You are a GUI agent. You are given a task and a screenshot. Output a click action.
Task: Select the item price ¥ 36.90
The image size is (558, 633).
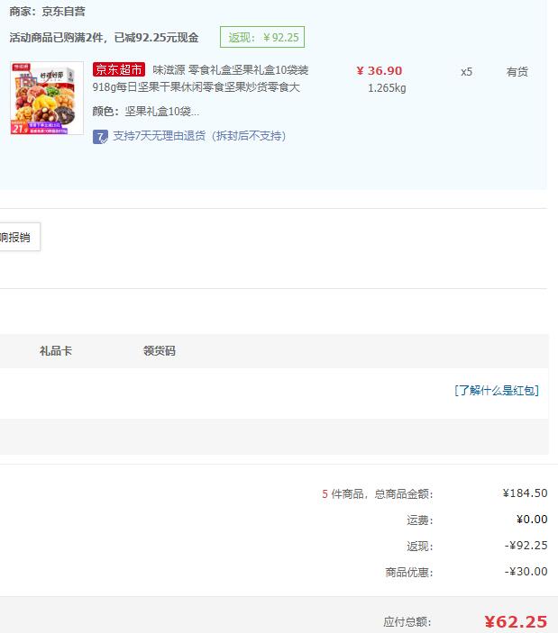(x=379, y=70)
